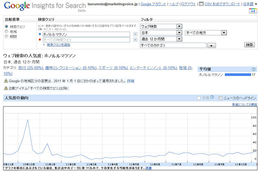Click 詳細 link after 地域区分 notice
The height and width of the screenshot is (171, 259).
pos(130,81)
